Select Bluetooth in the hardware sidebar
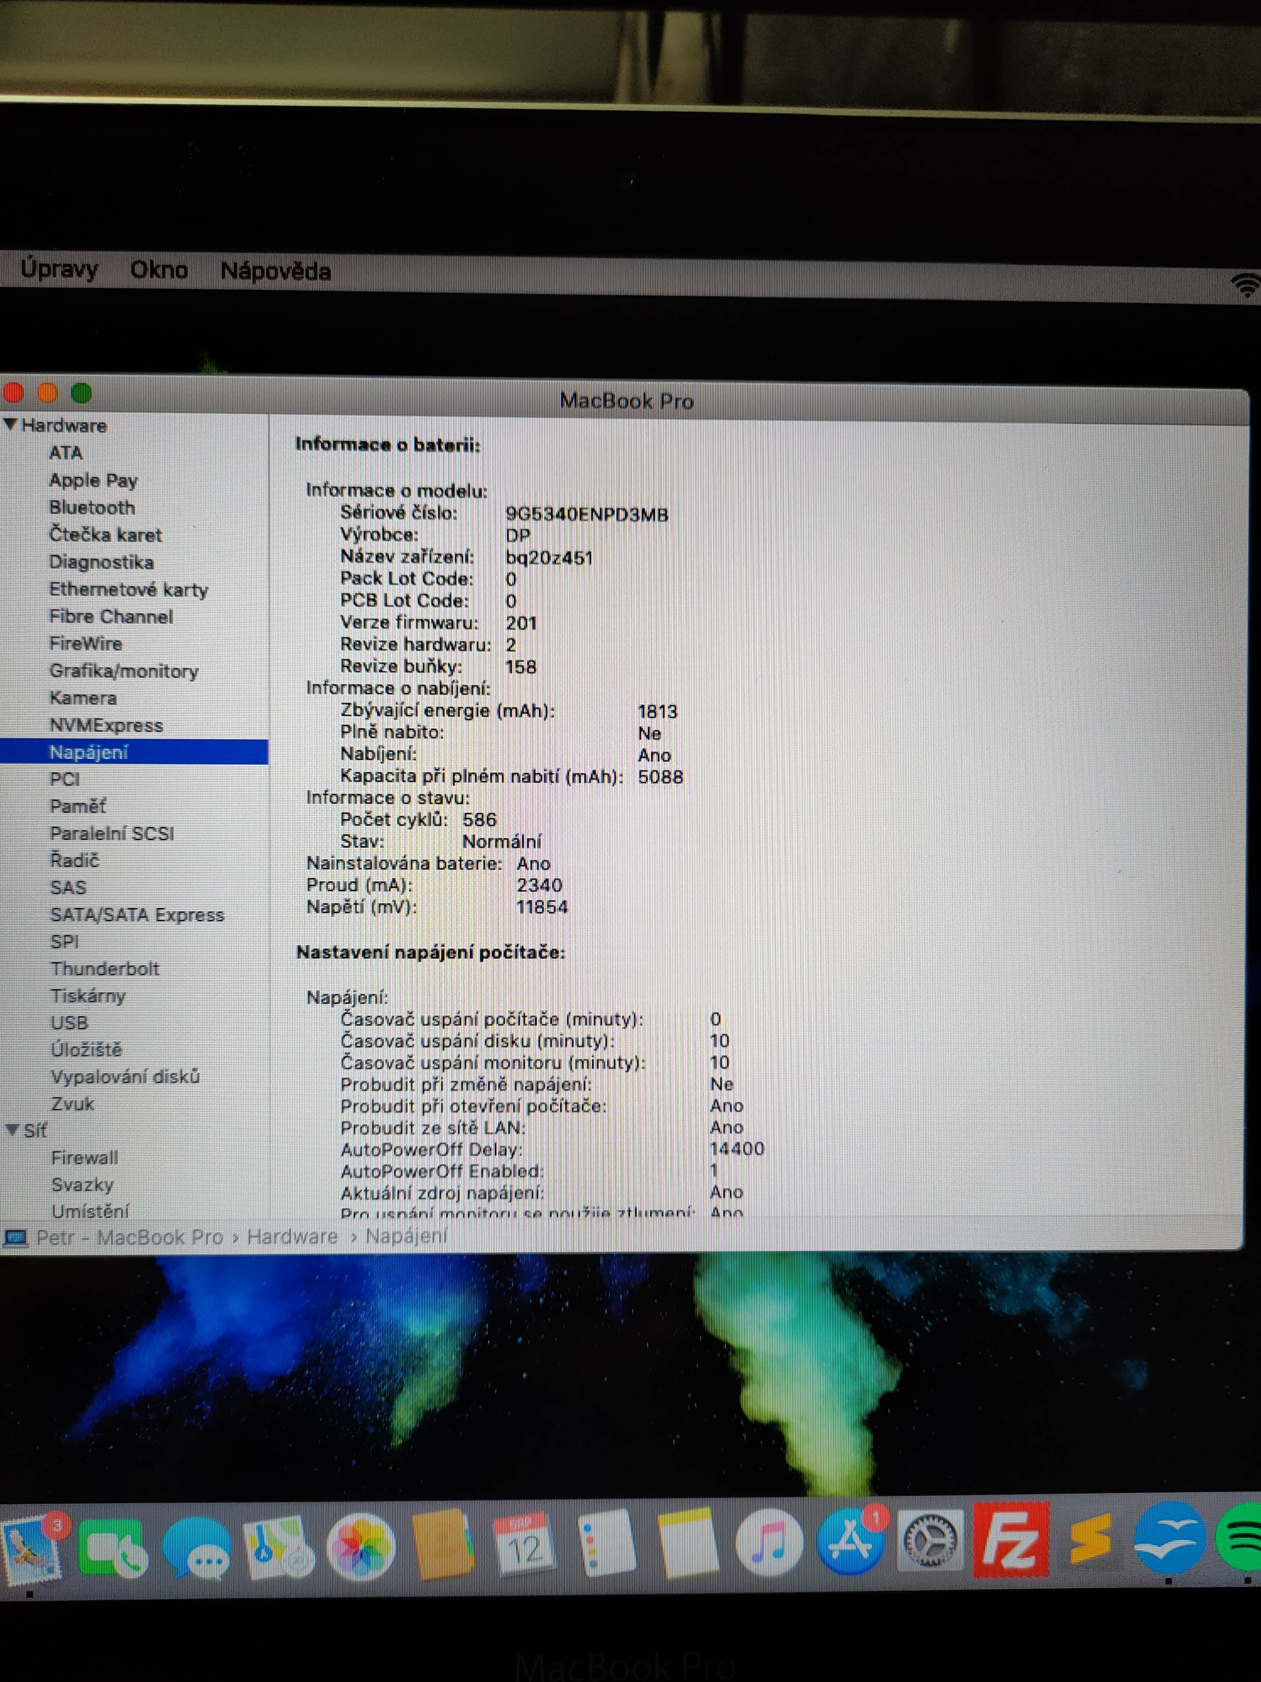 pos(92,507)
